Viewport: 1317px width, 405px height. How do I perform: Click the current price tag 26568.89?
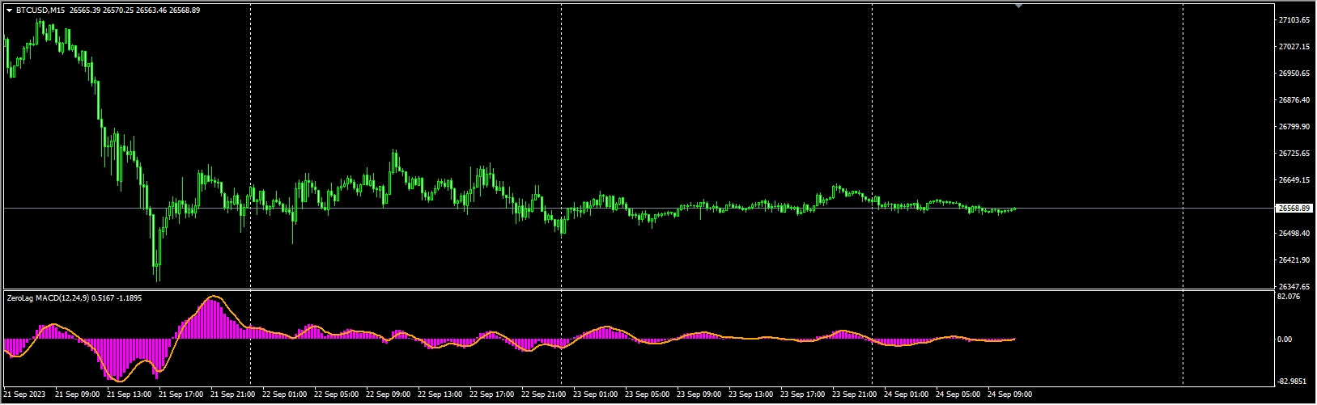point(1294,209)
